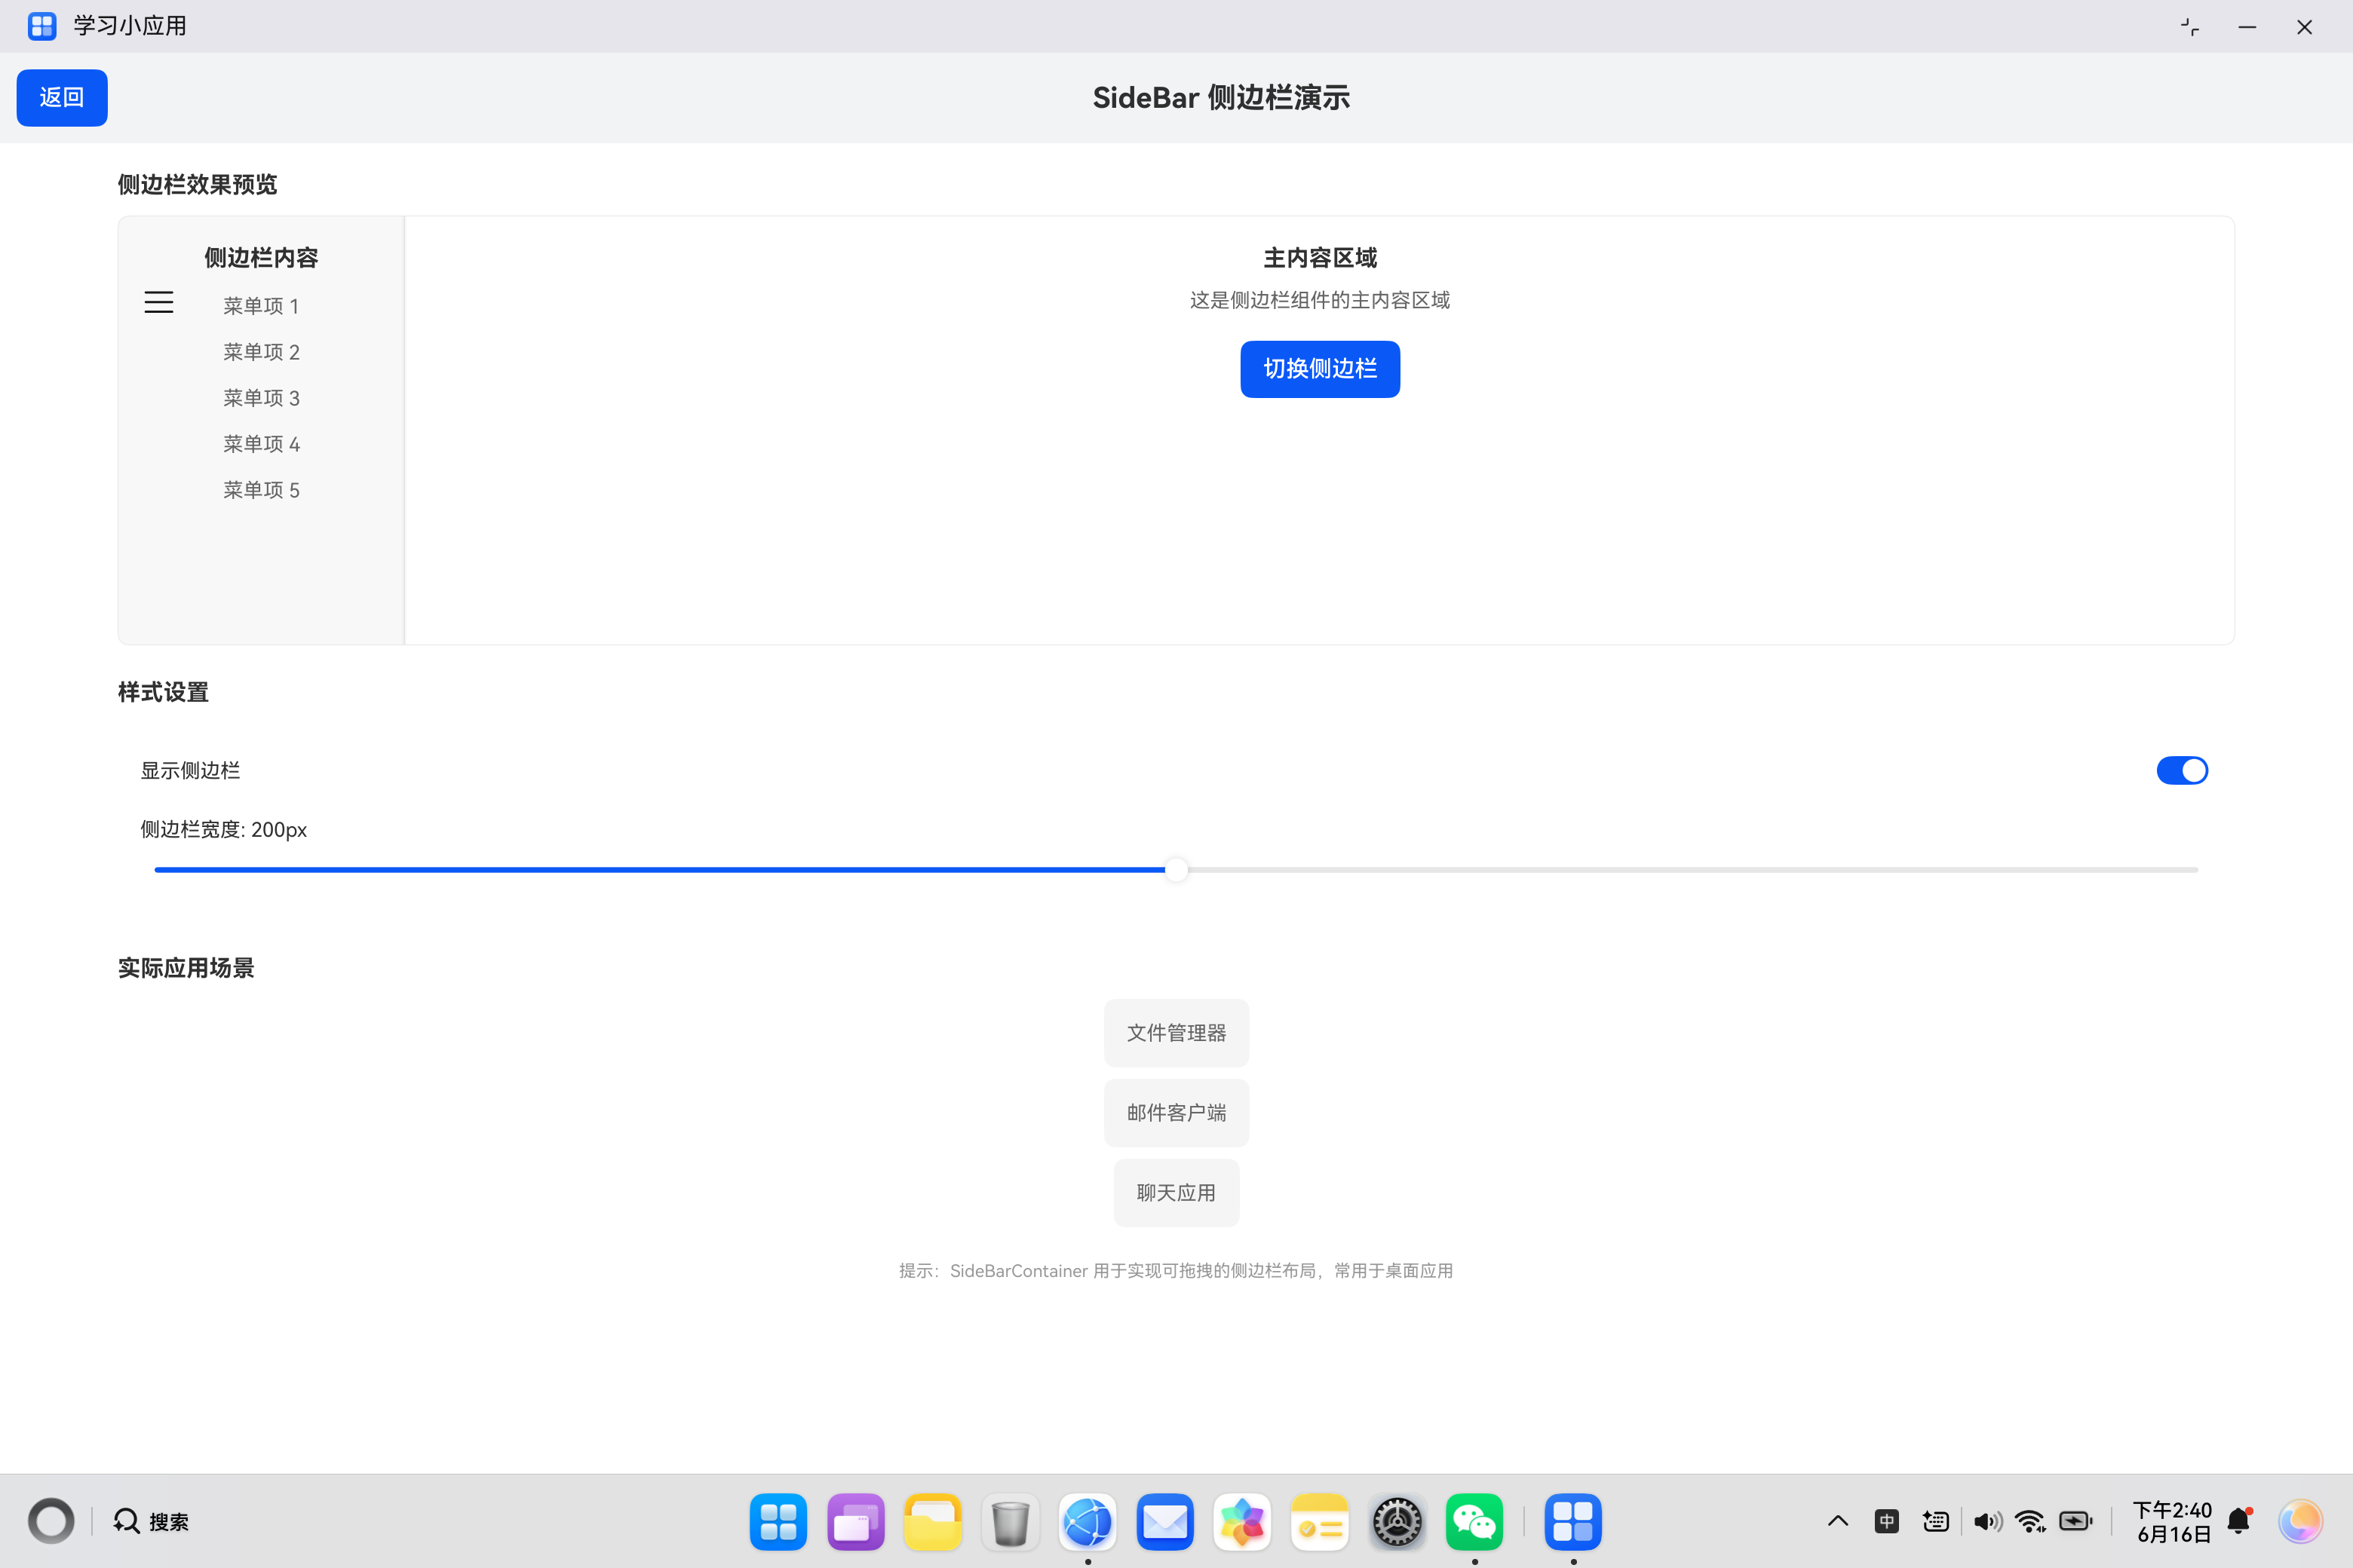
Task: Open the 文件管理器 scenario
Action: click(x=1176, y=1033)
